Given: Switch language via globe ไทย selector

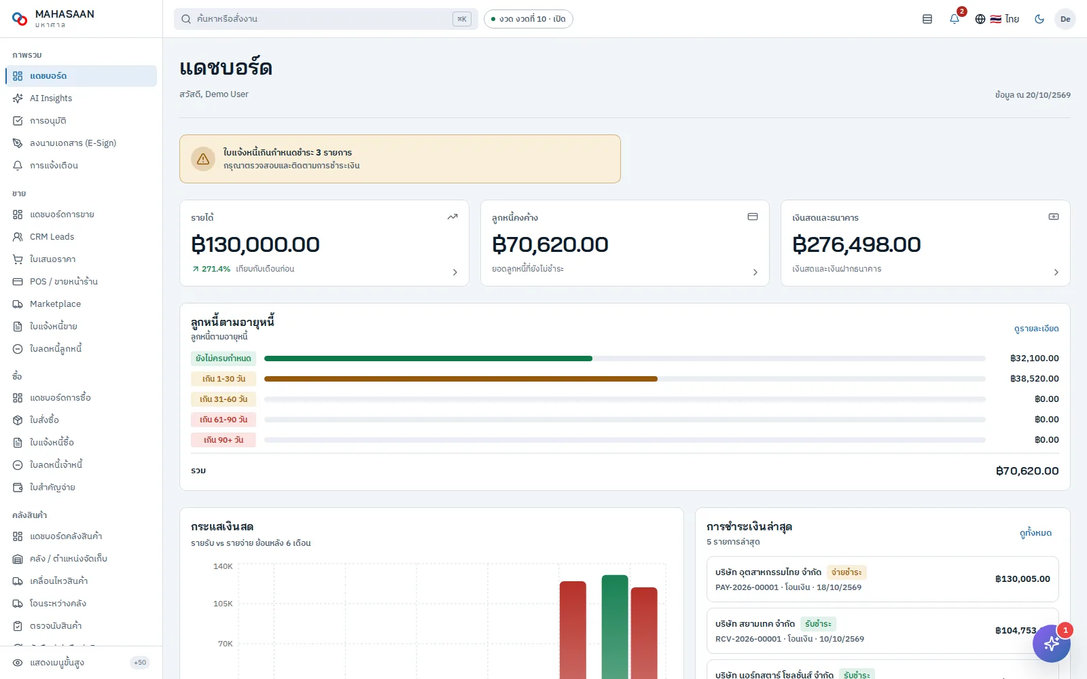Looking at the screenshot, I should [x=997, y=19].
